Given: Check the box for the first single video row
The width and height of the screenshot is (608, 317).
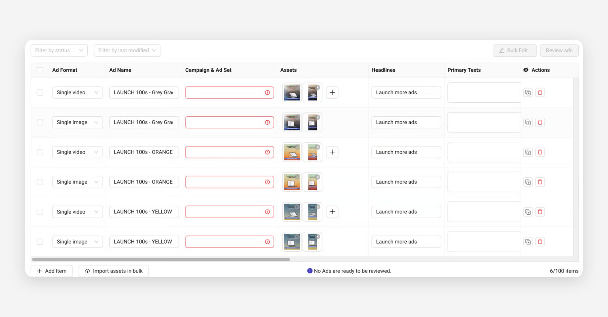Looking at the screenshot, I should point(40,93).
